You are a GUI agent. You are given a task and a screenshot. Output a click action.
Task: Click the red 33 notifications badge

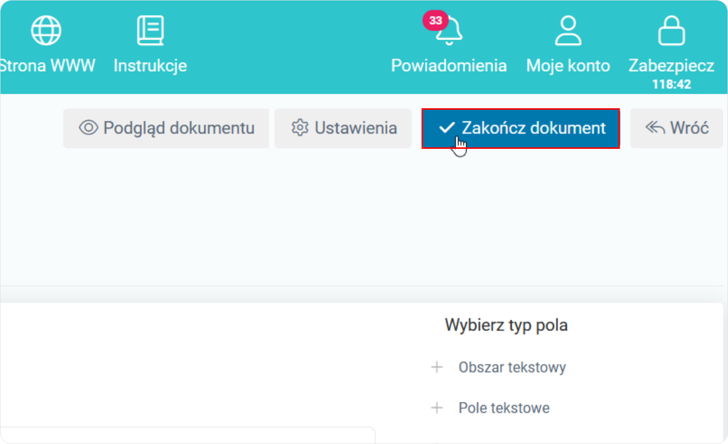[x=435, y=21]
